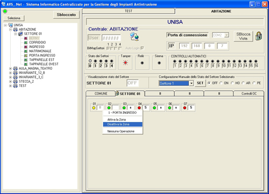Select the HO sector state radio
The height and width of the screenshot is (194, 269).
232,83
